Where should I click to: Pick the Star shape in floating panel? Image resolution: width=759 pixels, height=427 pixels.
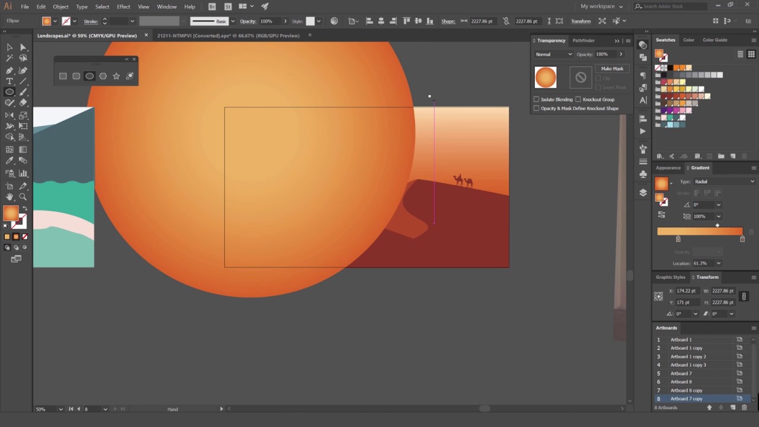pyautogui.click(x=116, y=76)
